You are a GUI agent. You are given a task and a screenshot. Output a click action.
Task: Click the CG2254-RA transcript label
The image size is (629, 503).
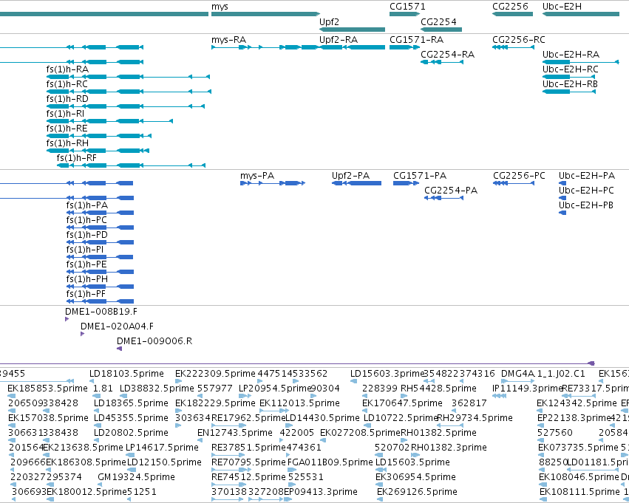coord(447,54)
